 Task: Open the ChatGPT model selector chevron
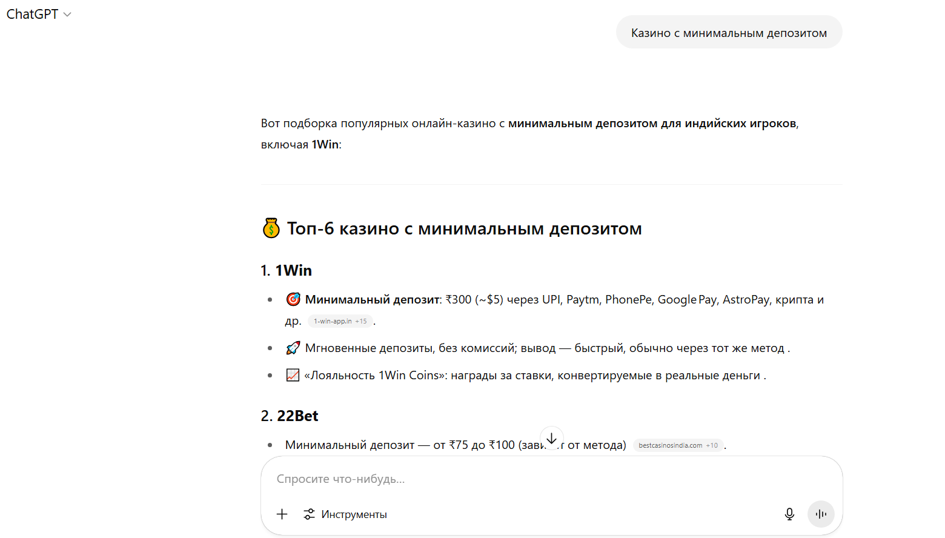pyautogui.click(x=67, y=13)
